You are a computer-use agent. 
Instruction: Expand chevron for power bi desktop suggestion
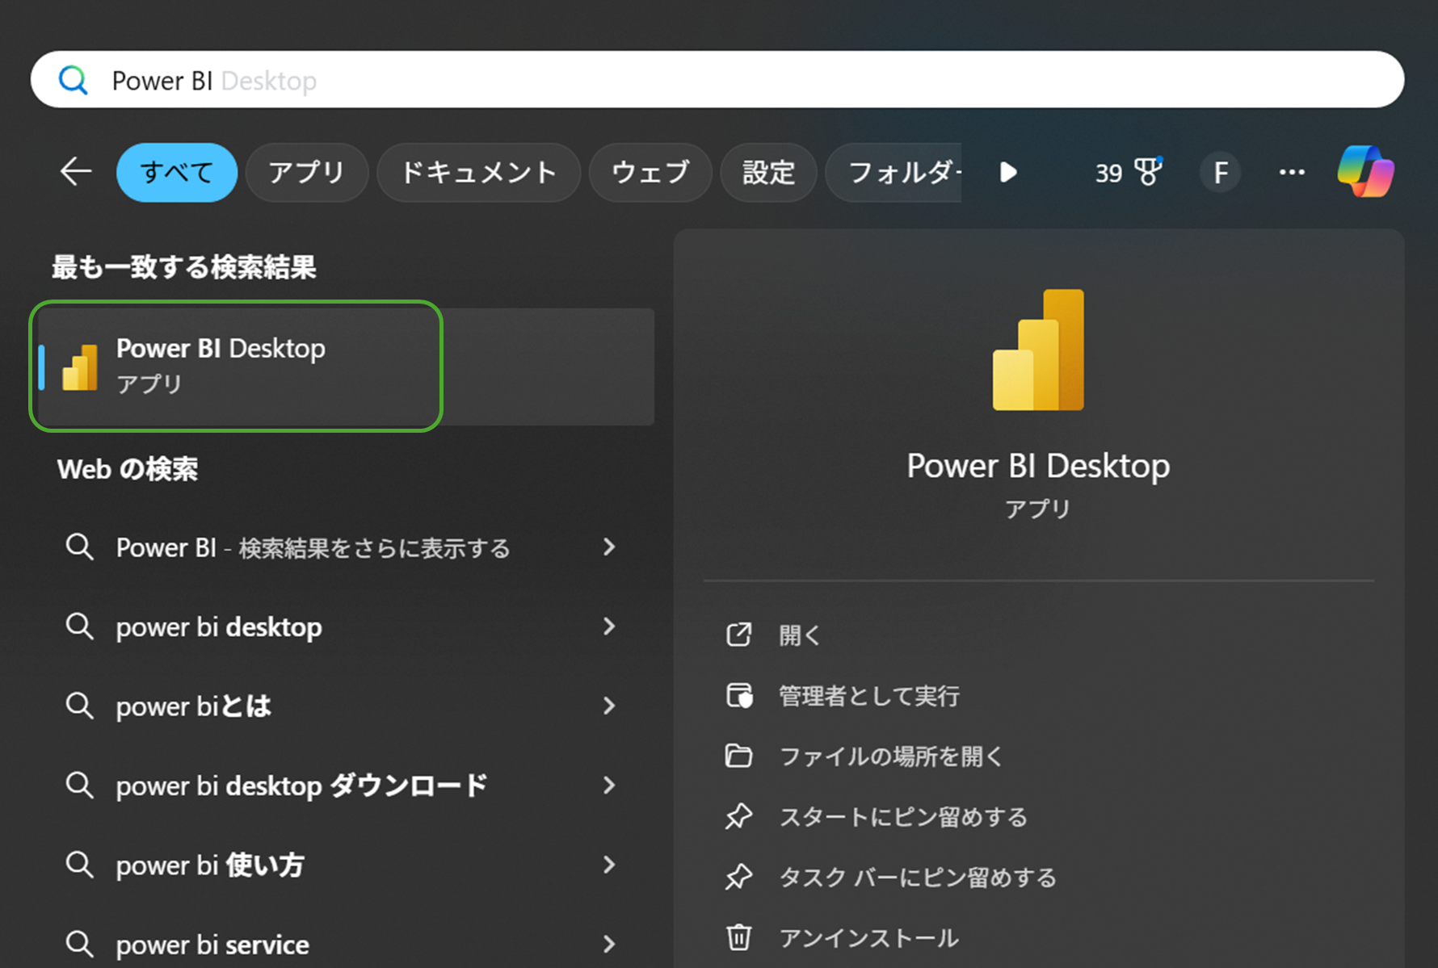[x=609, y=626]
